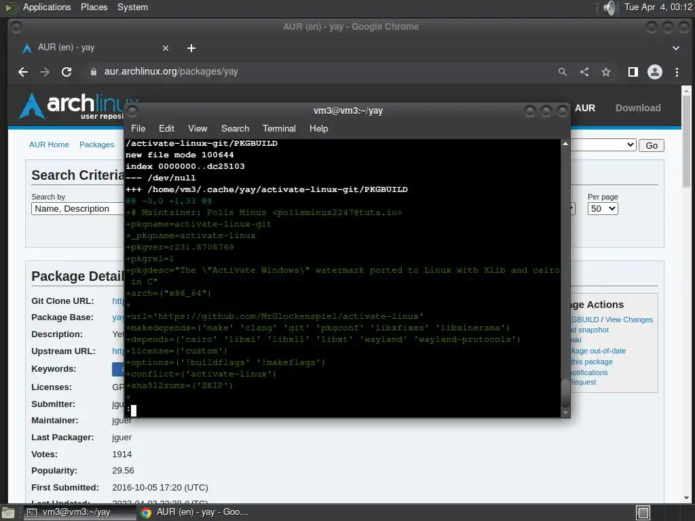Click the Download snapshot link
Viewport: 695px width, 521px height.
tap(590, 330)
